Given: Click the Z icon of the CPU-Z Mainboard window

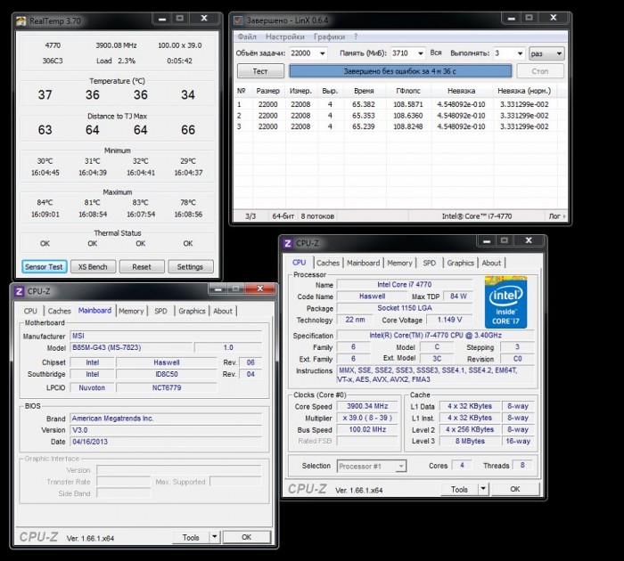Looking at the screenshot, I should (x=19, y=291).
